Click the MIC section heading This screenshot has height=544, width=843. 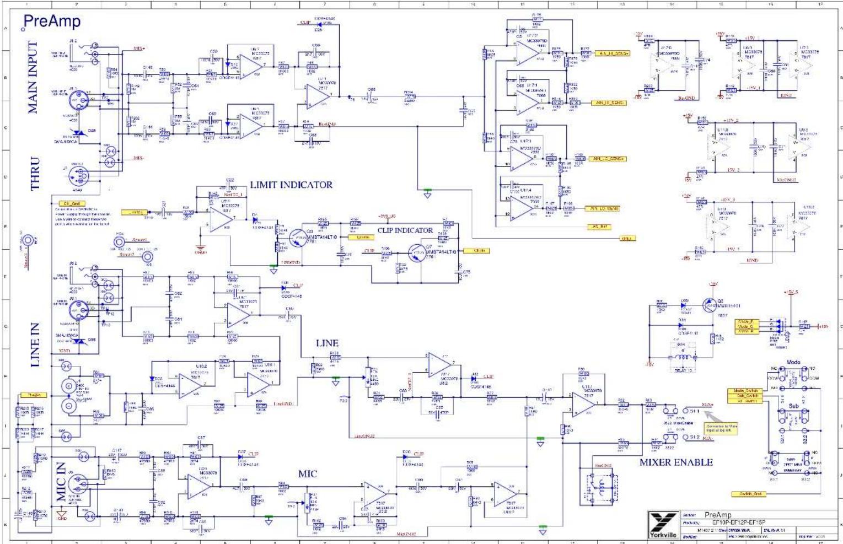[308, 473]
